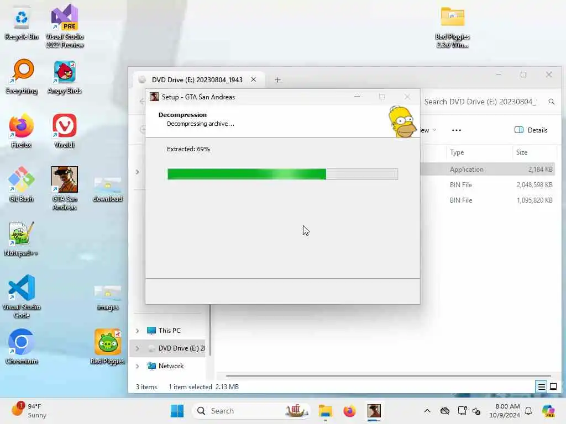Image resolution: width=566 pixels, height=424 pixels.
Task: Click the Explorer horizontal scrollbar
Action: coord(388,376)
